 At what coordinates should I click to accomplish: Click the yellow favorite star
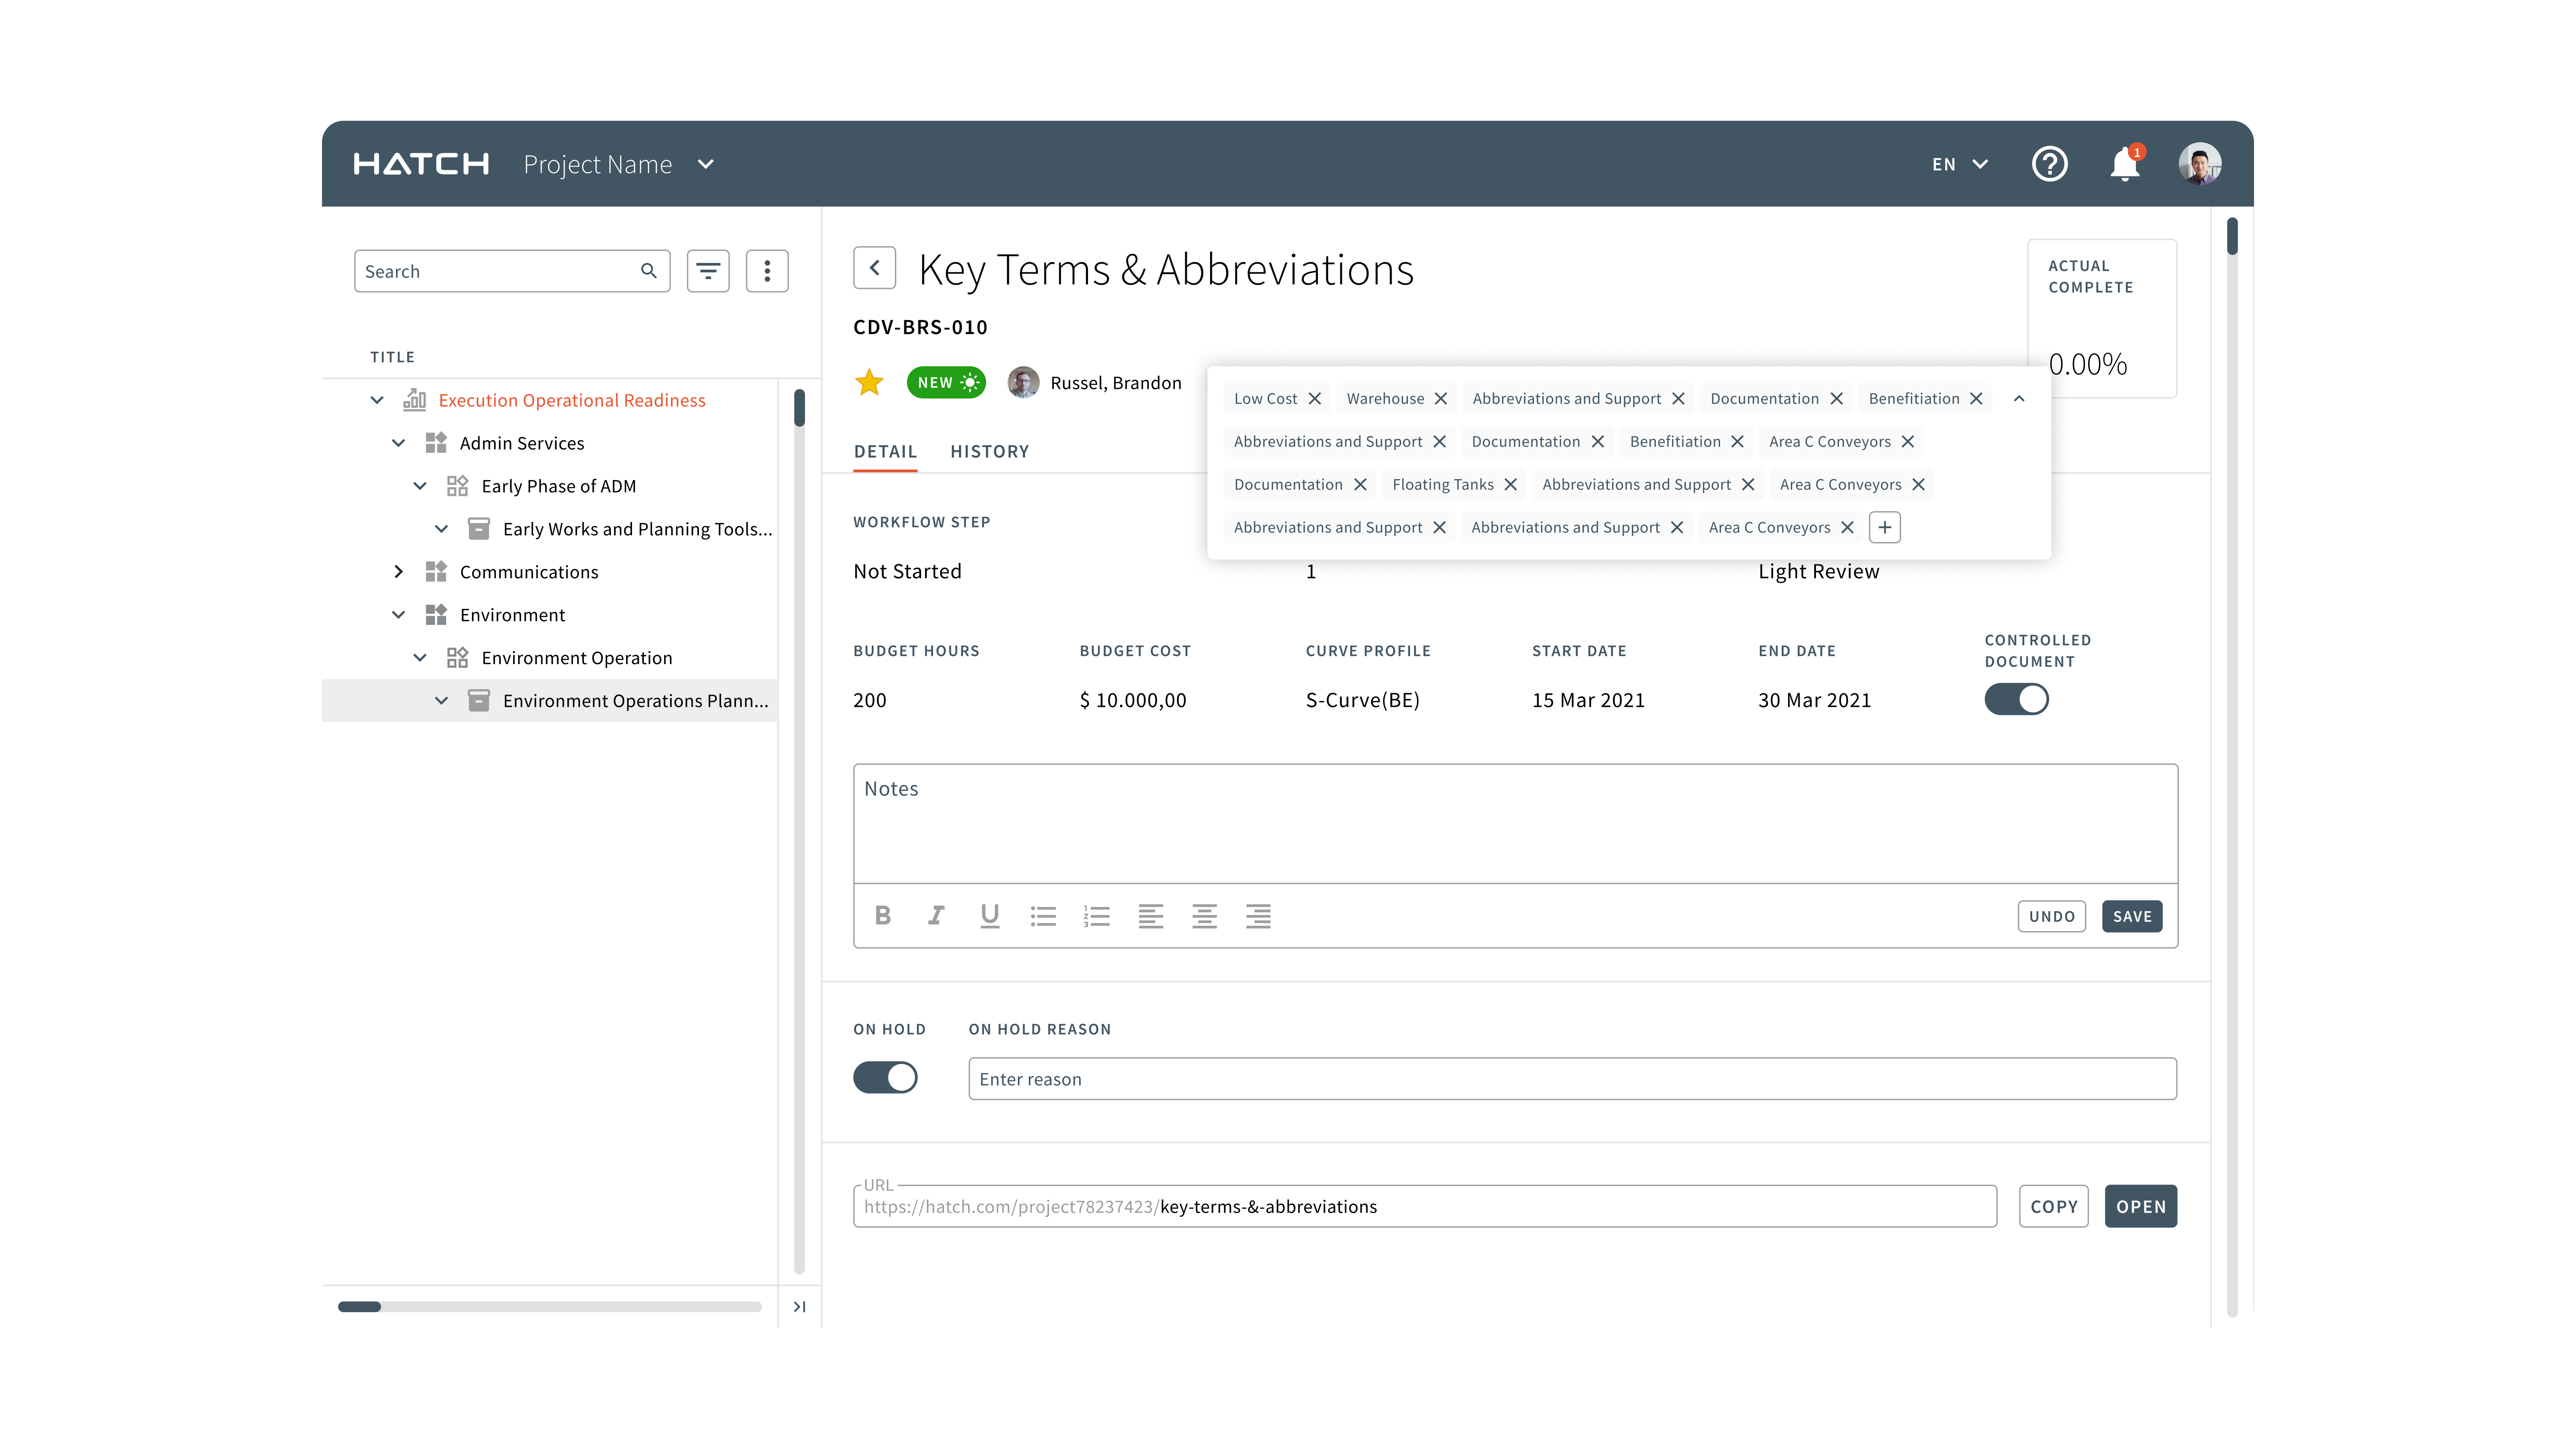pos(869,383)
